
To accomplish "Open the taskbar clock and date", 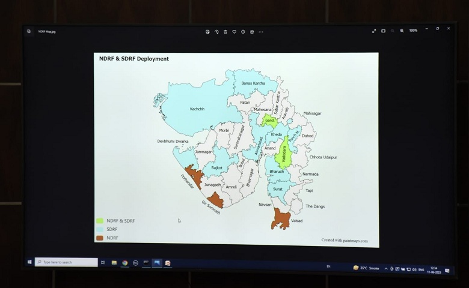I will [434, 270].
